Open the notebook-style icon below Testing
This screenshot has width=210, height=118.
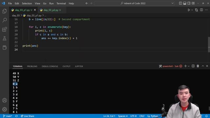pos(4,48)
